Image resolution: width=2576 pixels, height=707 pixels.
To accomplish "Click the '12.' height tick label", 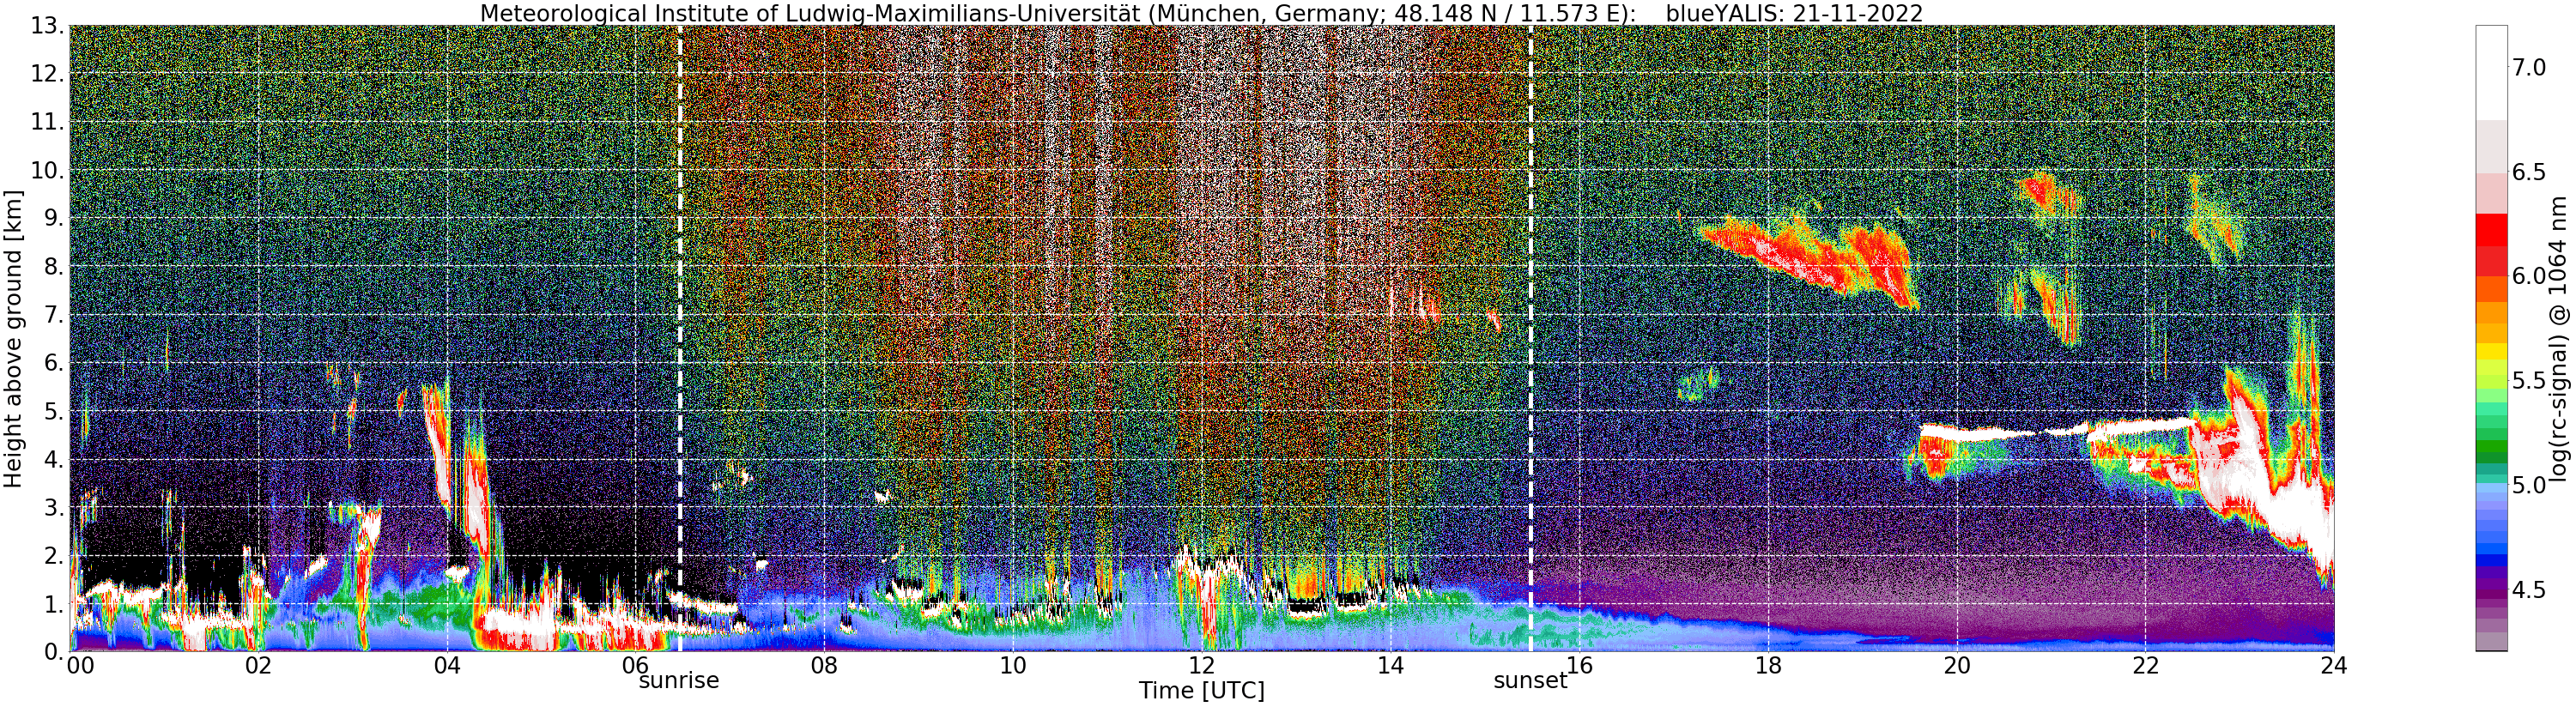I will [x=47, y=74].
